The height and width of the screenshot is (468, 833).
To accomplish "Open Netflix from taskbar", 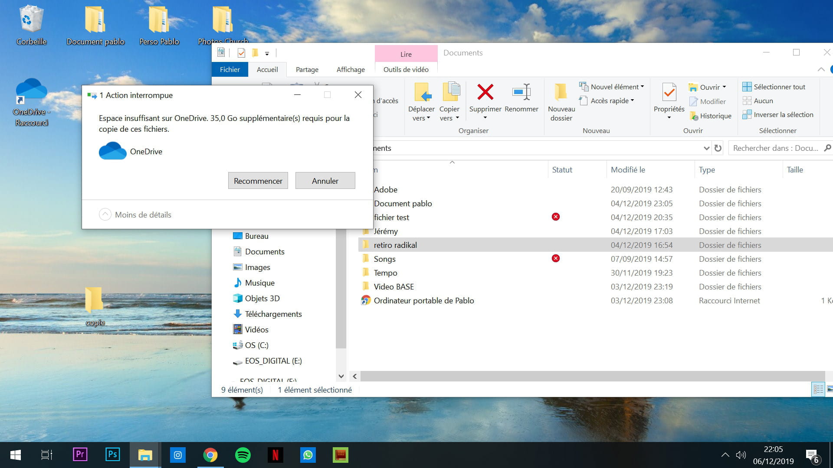I will [x=275, y=455].
